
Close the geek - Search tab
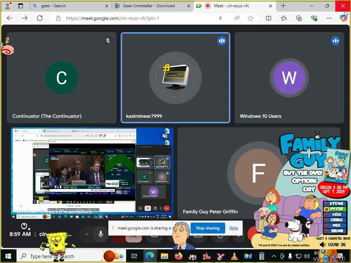tap(107, 6)
